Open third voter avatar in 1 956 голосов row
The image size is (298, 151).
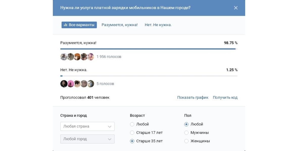tap(77, 57)
